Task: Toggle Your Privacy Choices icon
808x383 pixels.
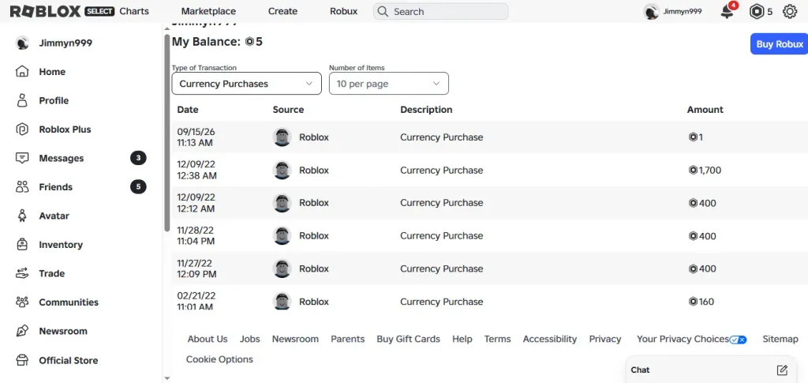Action: (x=738, y=340)
